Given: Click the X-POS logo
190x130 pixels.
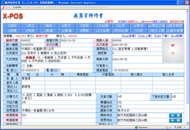Looking at the screenshot, I should [x=13, y=16].
